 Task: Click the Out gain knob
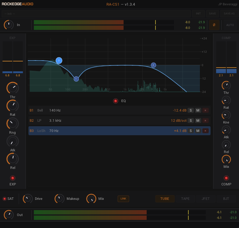[9, 215]
